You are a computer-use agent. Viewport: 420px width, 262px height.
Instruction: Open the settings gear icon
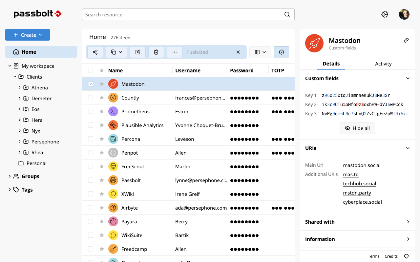click(385, 14)
